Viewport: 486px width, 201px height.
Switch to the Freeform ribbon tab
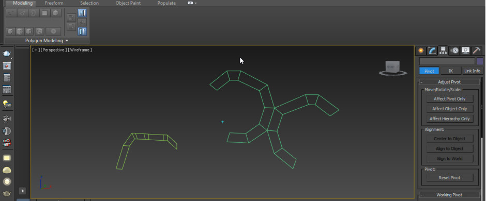tap(54, 3)
